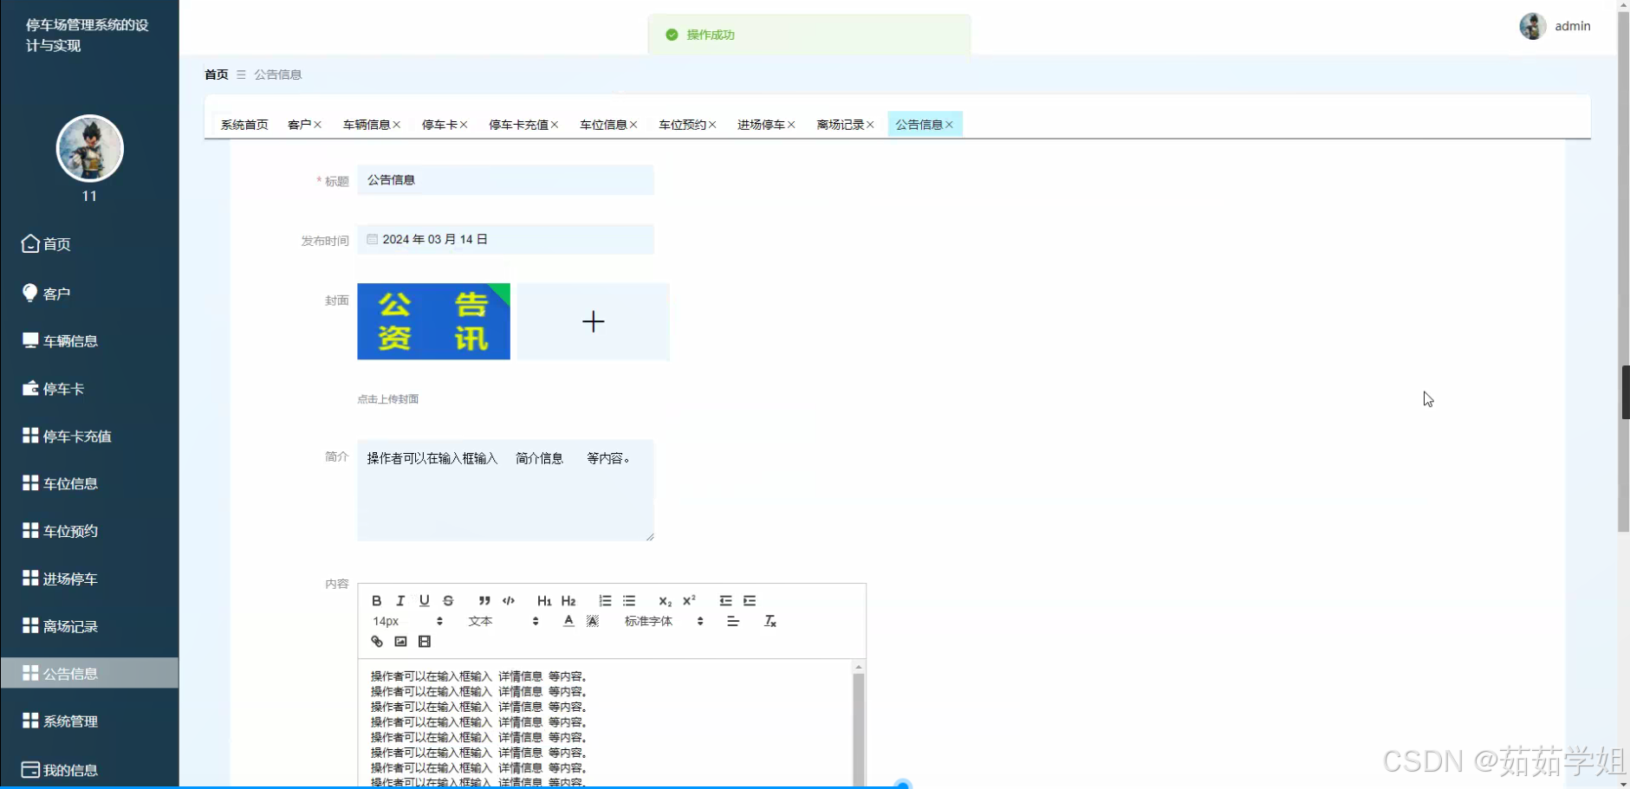Apply italic formatting
Viewport: 1630px width, 789px height.
coord(400,600)
